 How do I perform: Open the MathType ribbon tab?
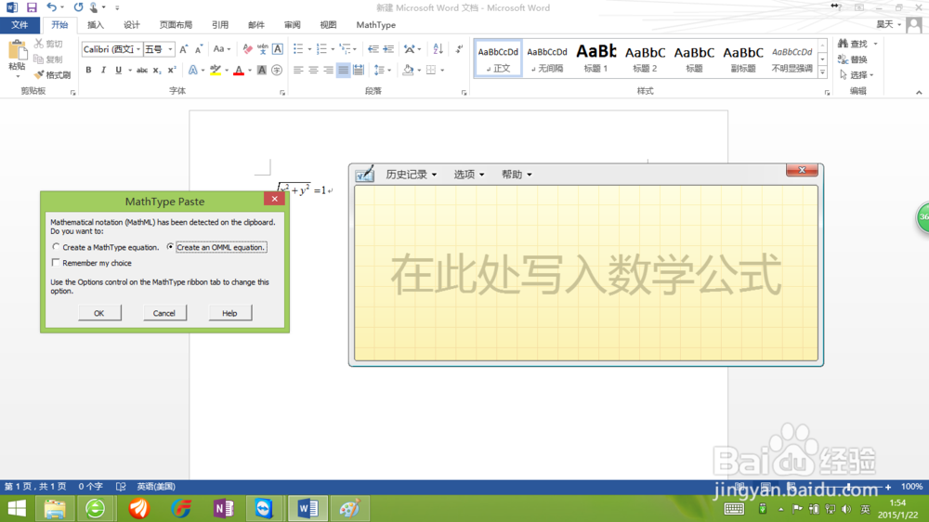coord(375,25)
